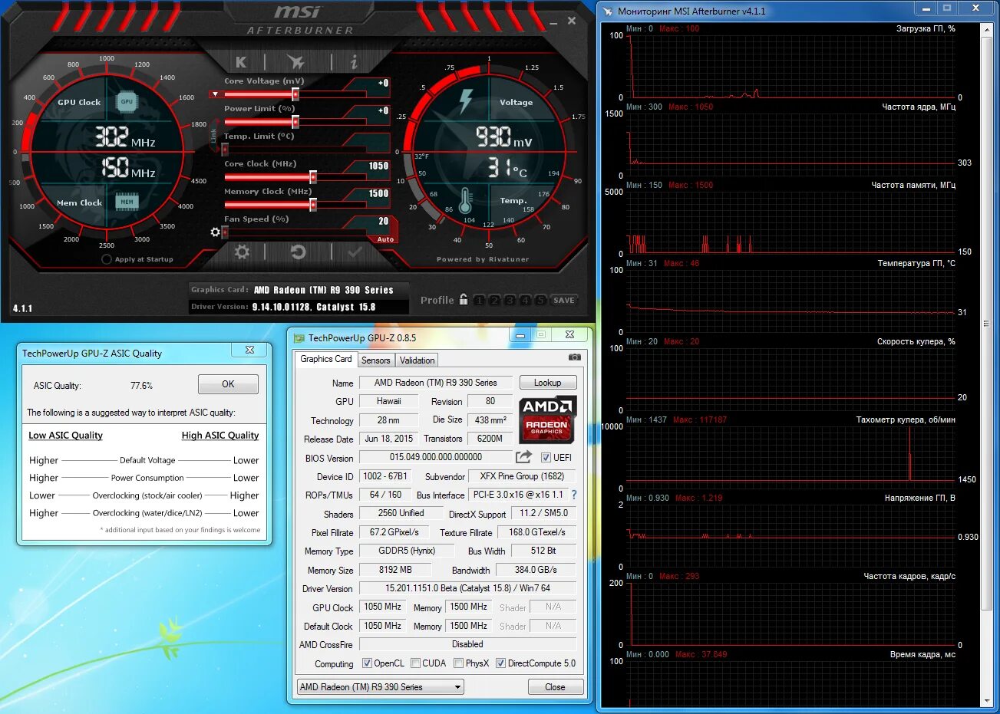
Task: Click scroll down arrow in monitoring window
Action: point(987,701)
